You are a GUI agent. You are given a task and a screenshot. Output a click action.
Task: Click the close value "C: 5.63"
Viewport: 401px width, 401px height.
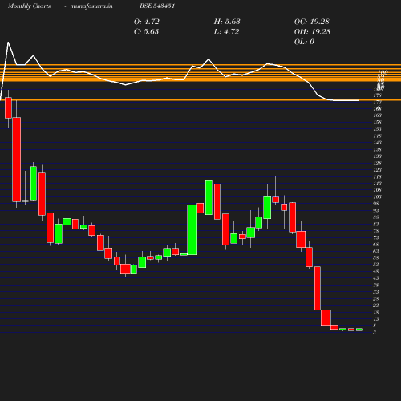[x=146, y=31]
